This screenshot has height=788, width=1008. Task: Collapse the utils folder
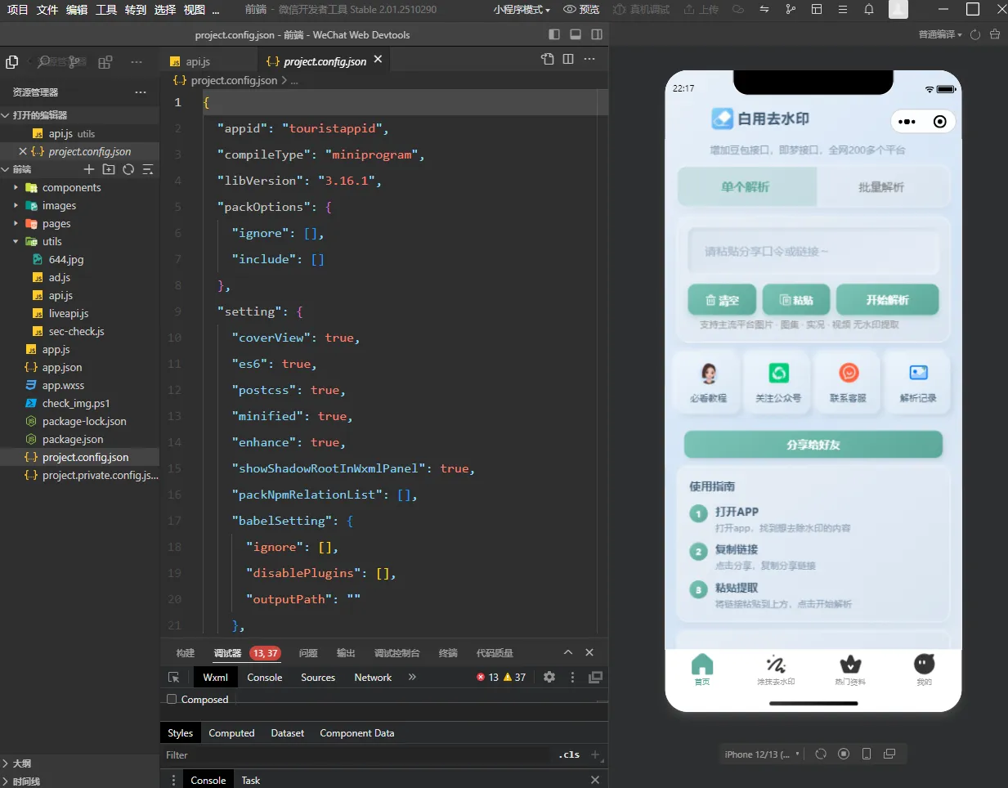click(79, 241)
